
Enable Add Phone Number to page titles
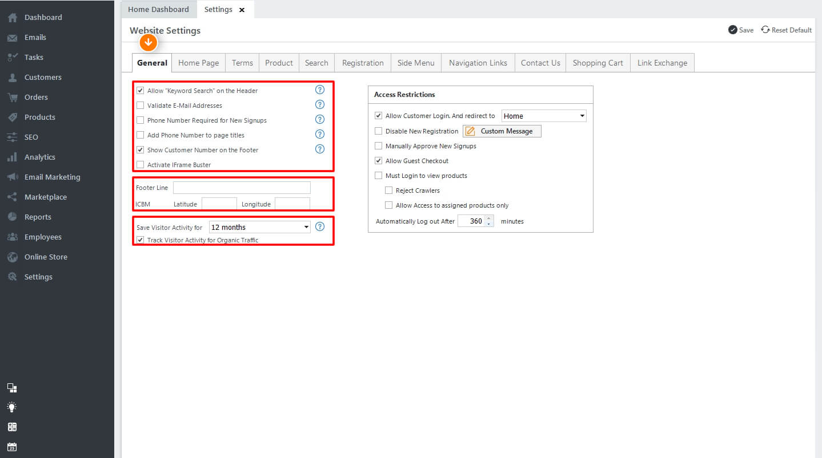[140, 135]
